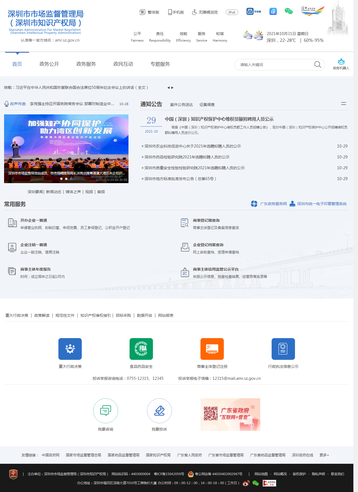The image size is (358, 492).
Task: Open 开办企业一窗通 service link
Action: coord(34,220)
